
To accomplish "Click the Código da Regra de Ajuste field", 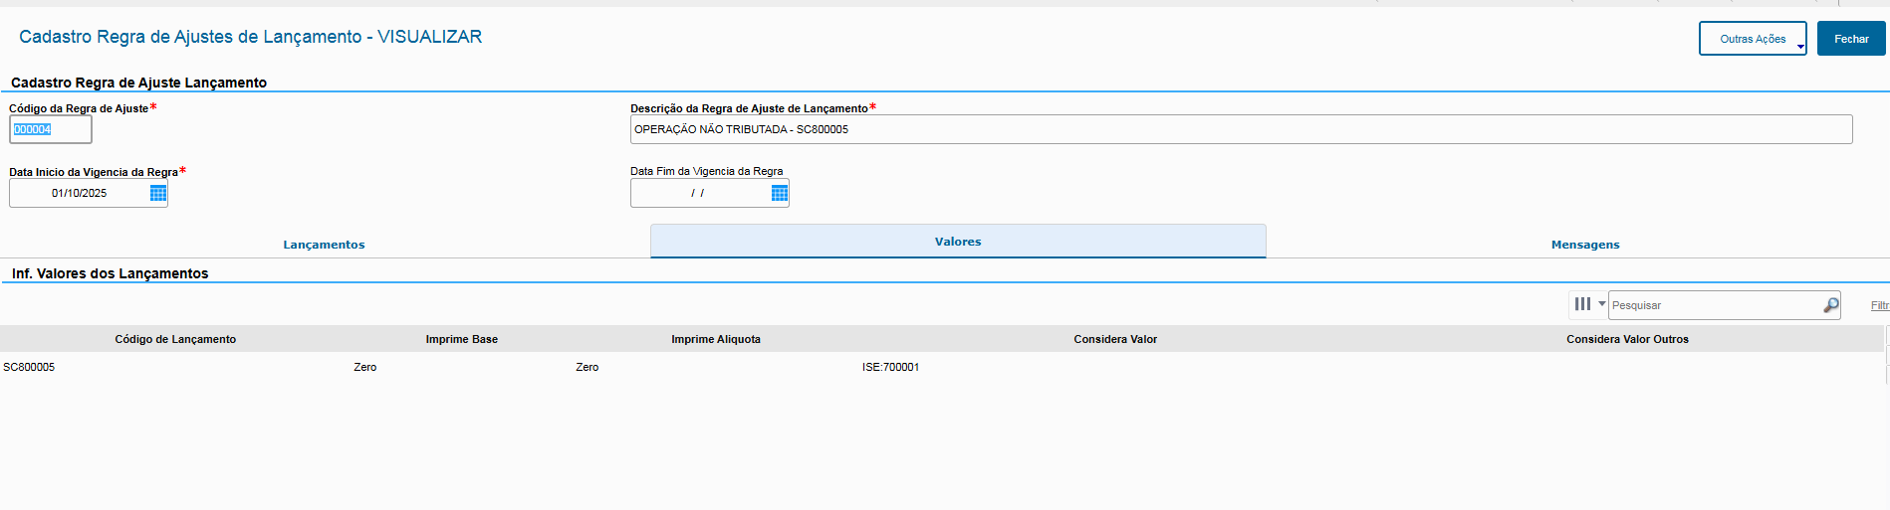I will coord(51,129).
